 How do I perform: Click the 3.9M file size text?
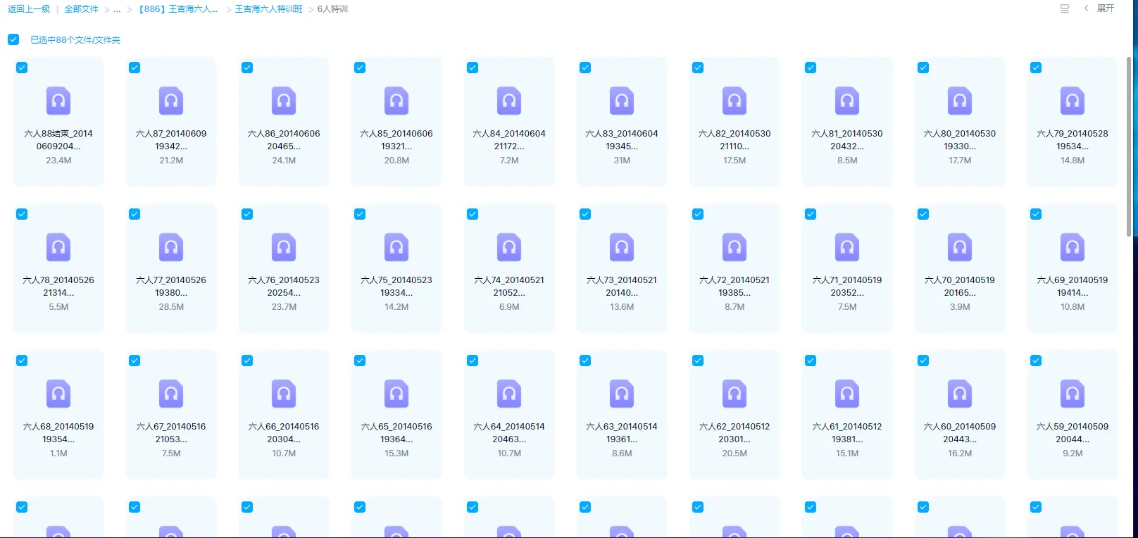(960, 307)
